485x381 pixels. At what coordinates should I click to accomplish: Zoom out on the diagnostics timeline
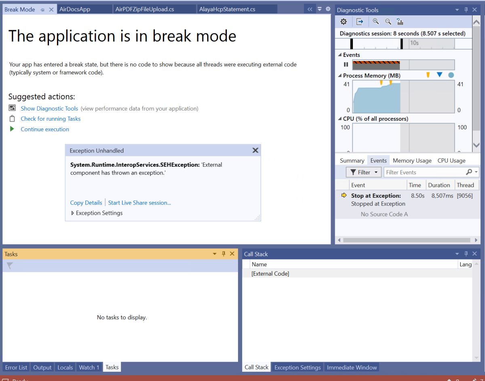(388, 22)
